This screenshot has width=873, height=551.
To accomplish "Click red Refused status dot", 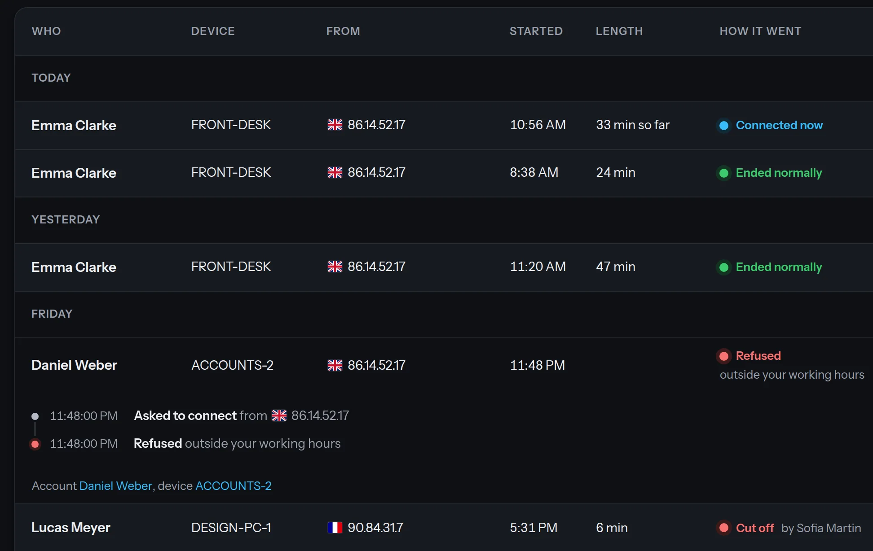I will click(x=723, y=356).
